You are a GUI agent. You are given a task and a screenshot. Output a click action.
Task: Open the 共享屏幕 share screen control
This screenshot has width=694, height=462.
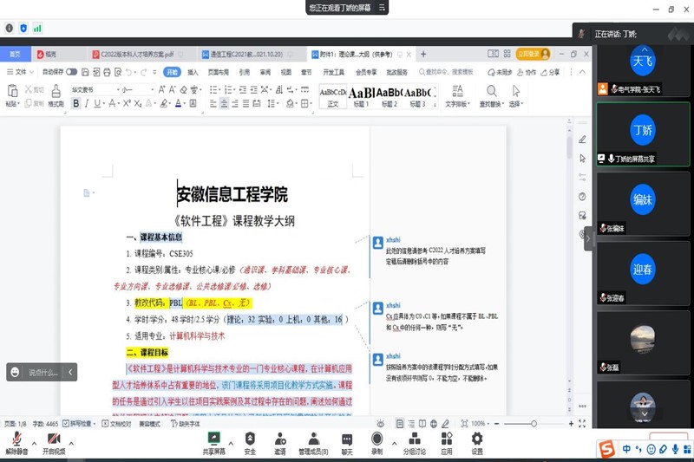tap(213, 439)
